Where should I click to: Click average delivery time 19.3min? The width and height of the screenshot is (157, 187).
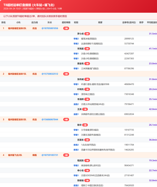(x=153, y=160)
